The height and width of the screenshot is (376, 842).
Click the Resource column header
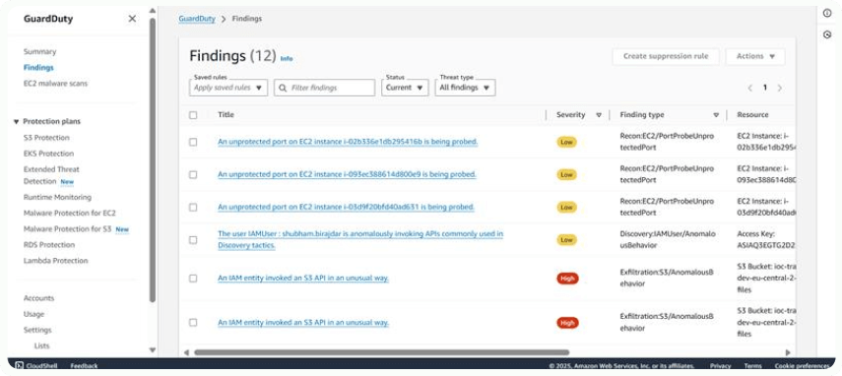(x=752, y=115)
